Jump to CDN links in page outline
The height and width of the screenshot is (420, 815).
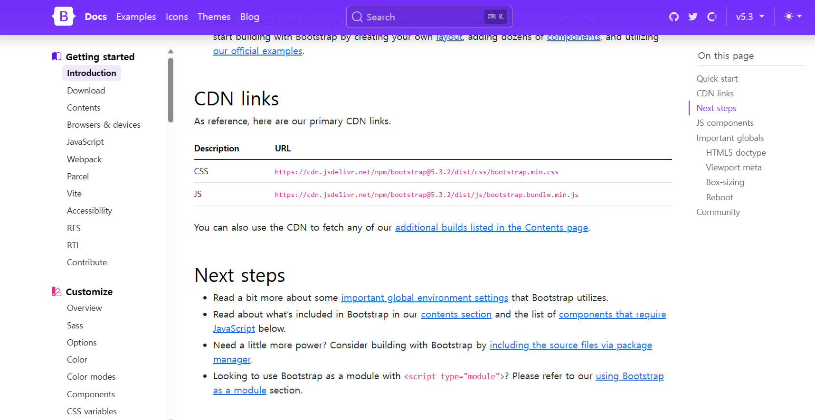(x=715, y=93)
